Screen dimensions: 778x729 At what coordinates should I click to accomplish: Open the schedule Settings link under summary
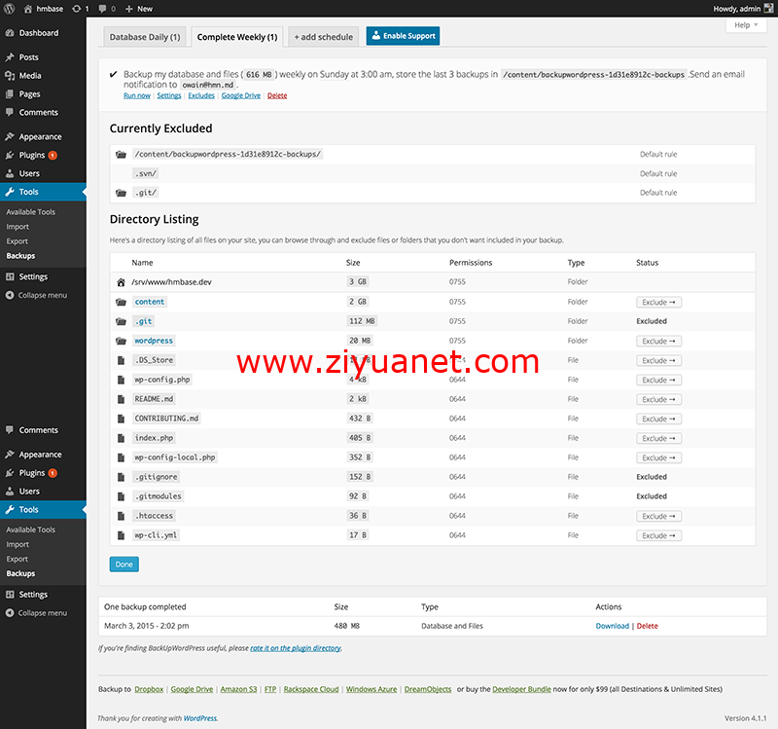coord(169,95)
